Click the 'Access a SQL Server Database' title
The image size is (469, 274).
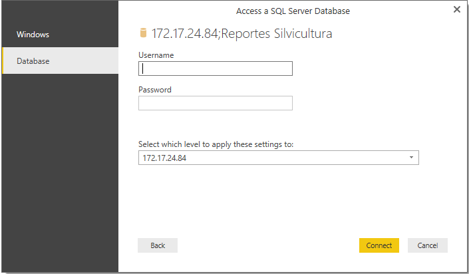tap(293, 11)
